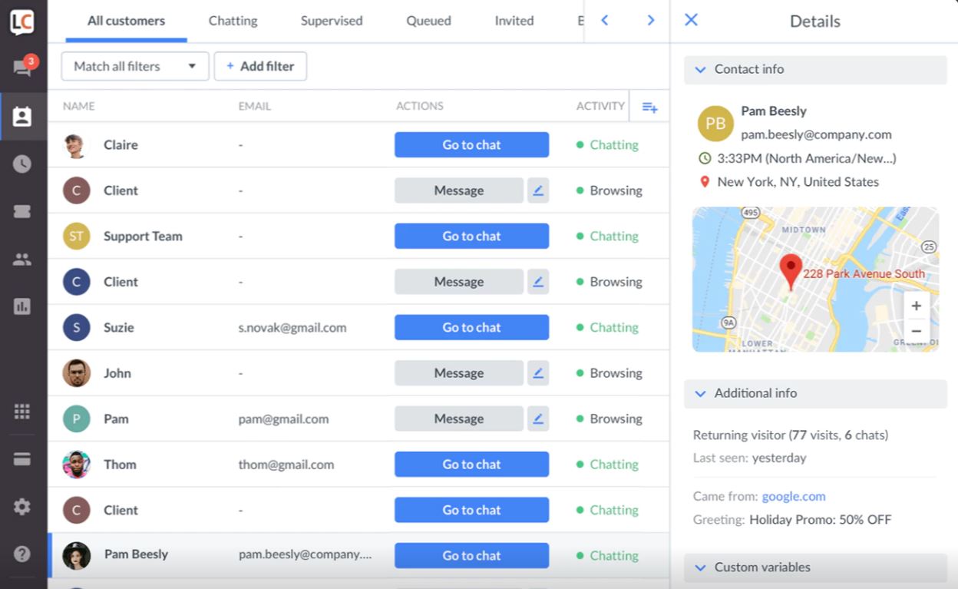Sort by the ACTIVITY column header

pos(600,106)
